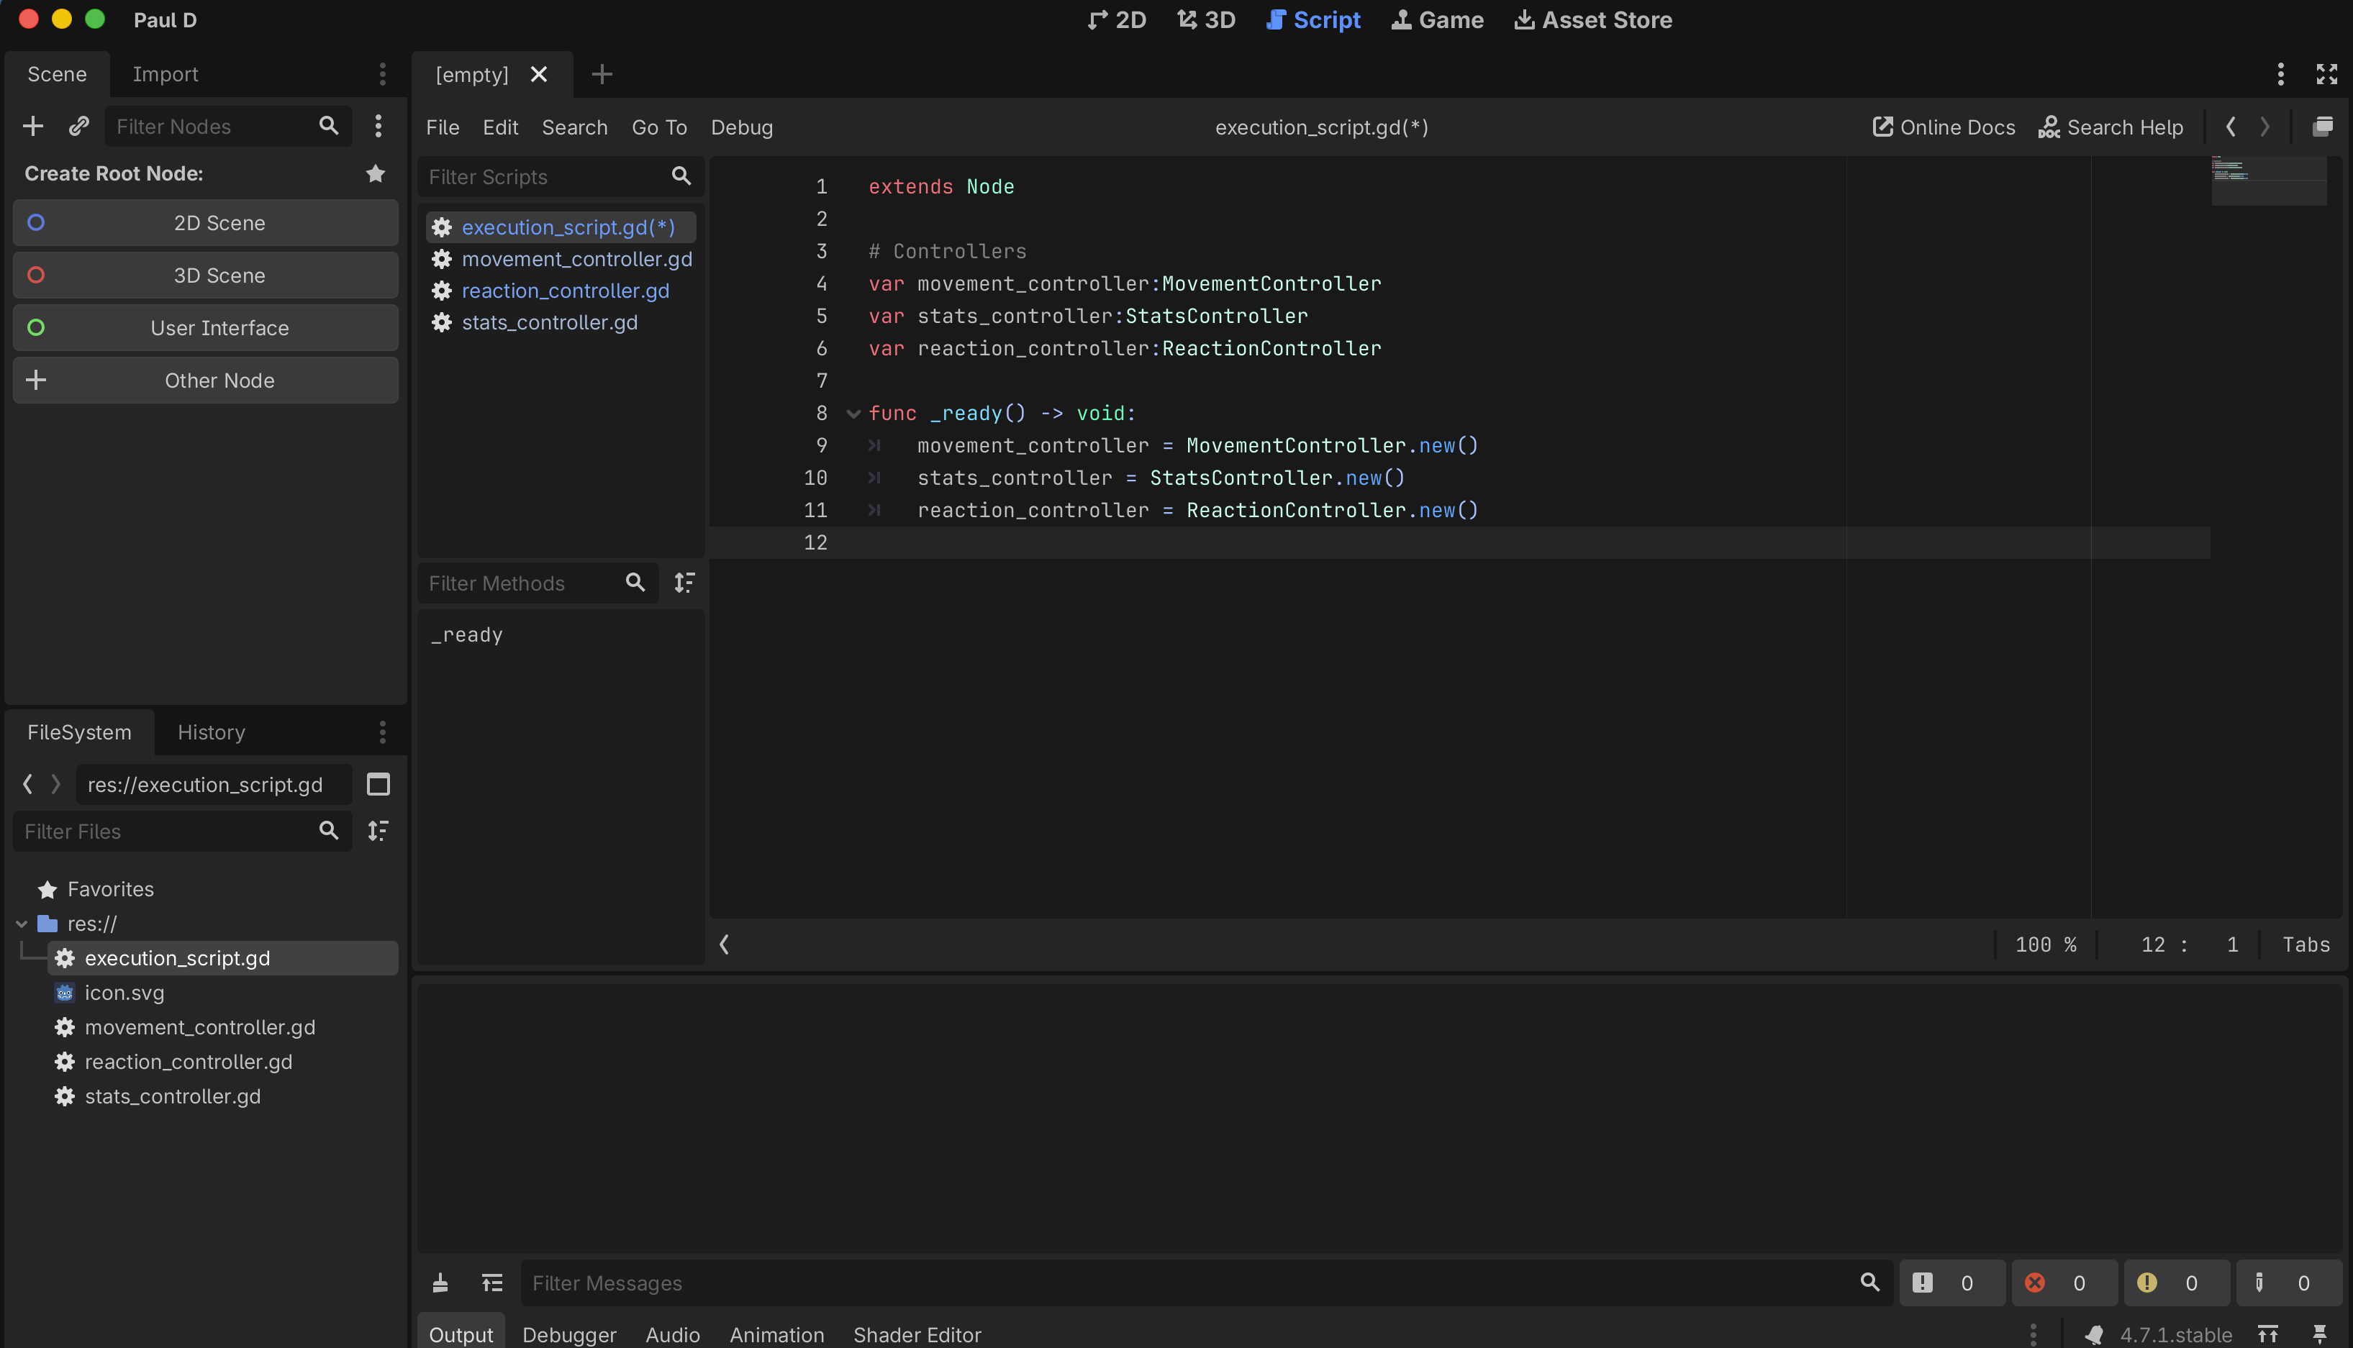
Task: Pin the bottom panel icon
Action: pos(2320,1334)
